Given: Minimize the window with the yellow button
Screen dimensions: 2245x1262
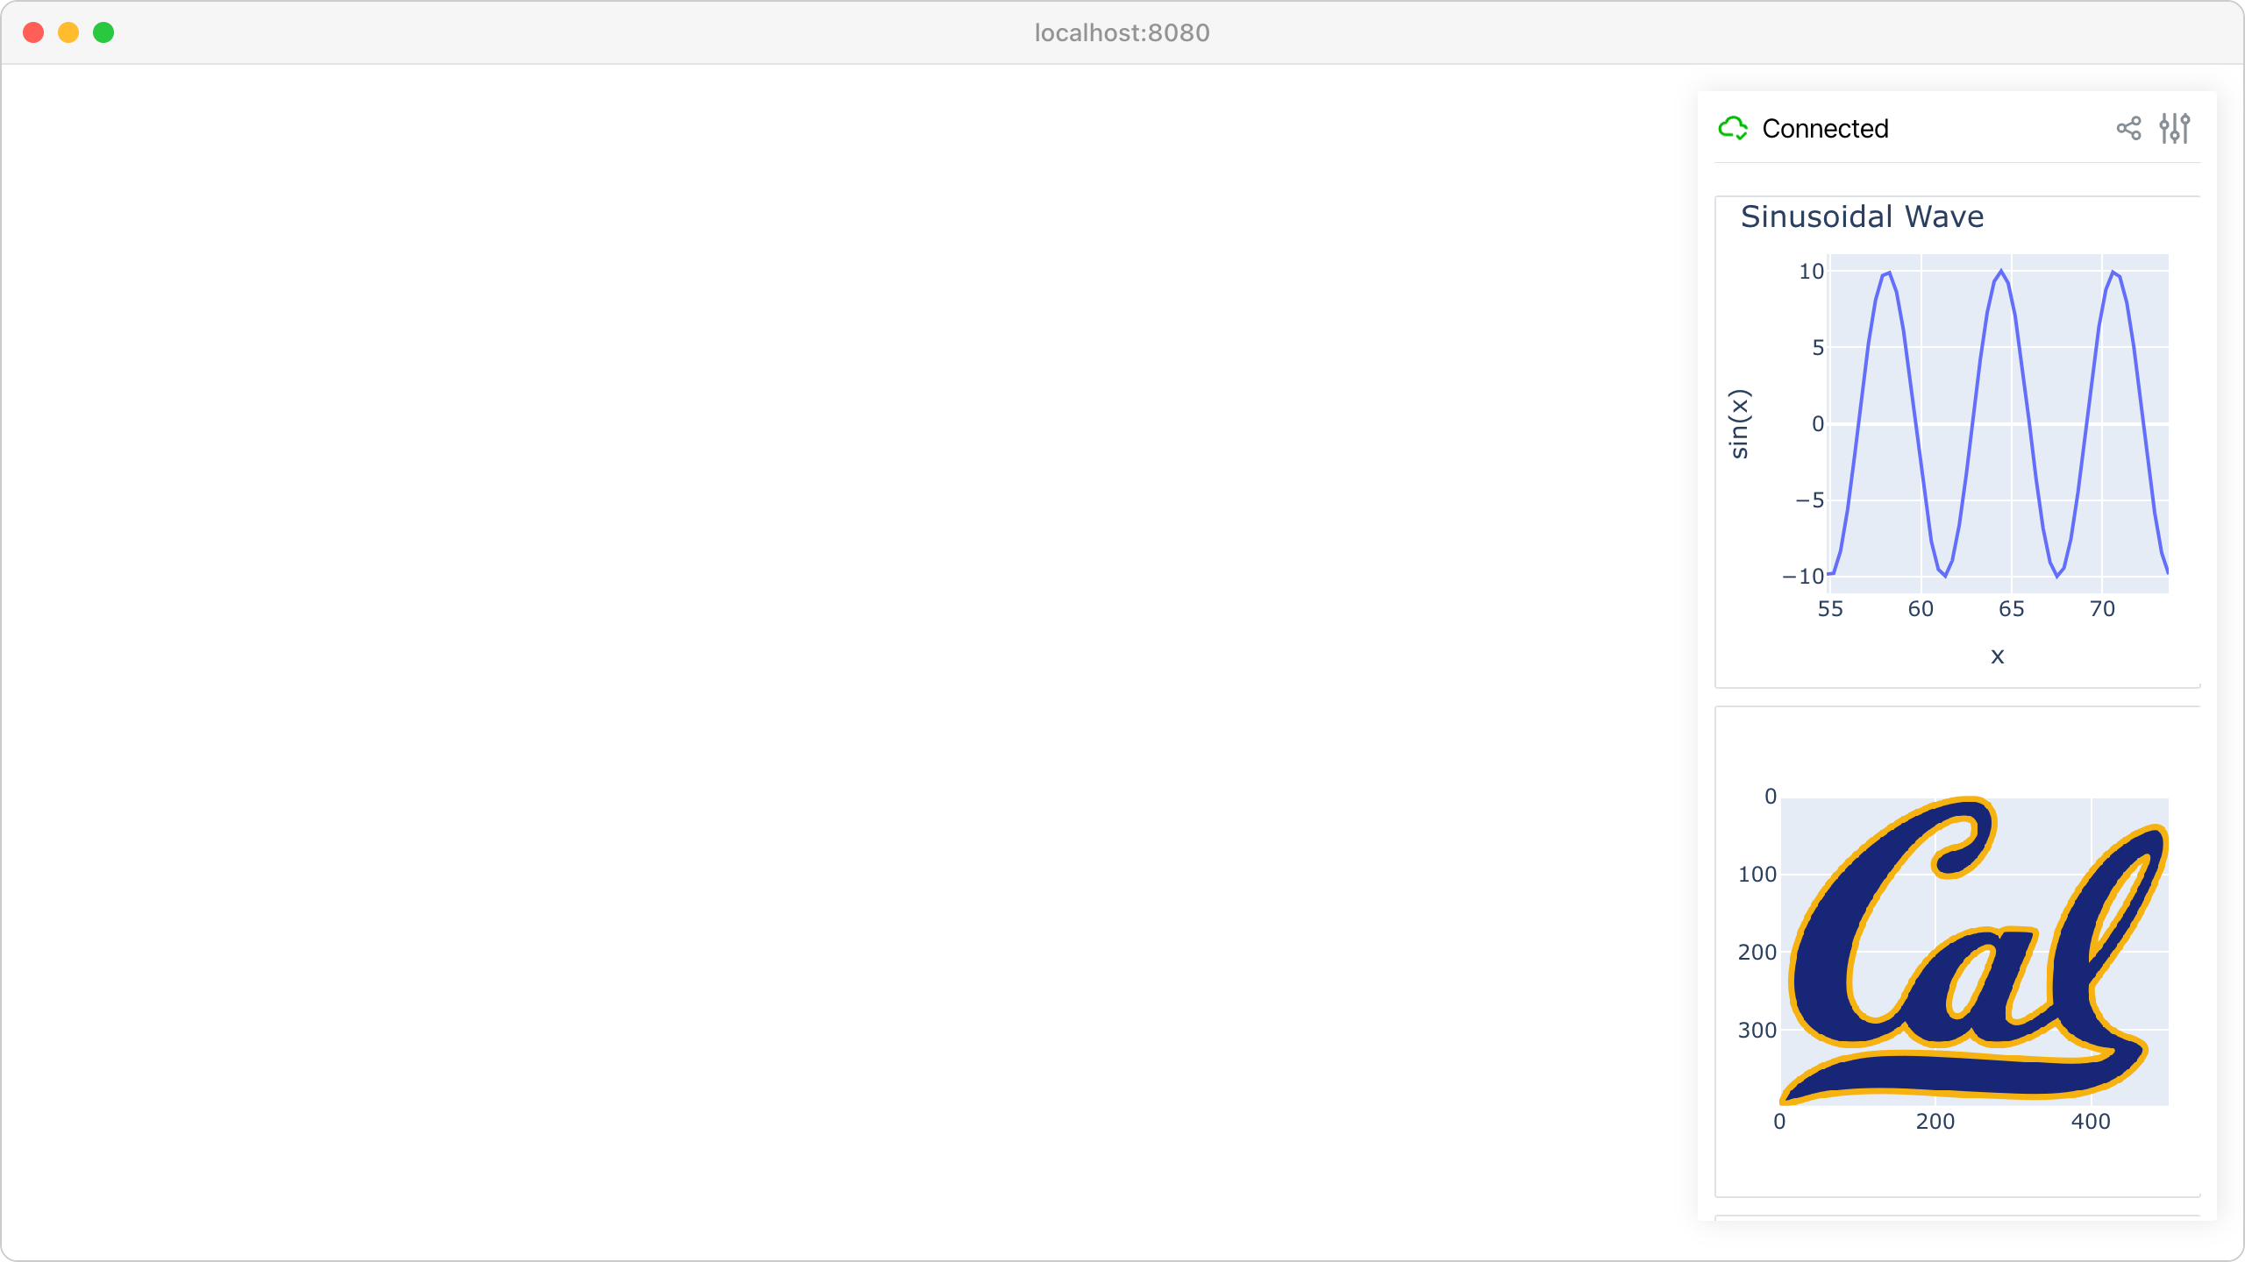Looking at the screenshot, I should (x=68, y=32).
